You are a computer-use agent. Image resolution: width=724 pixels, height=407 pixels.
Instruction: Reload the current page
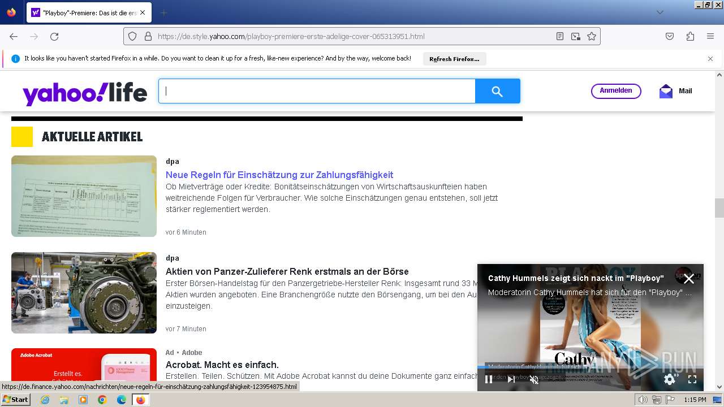coord(54,36)
